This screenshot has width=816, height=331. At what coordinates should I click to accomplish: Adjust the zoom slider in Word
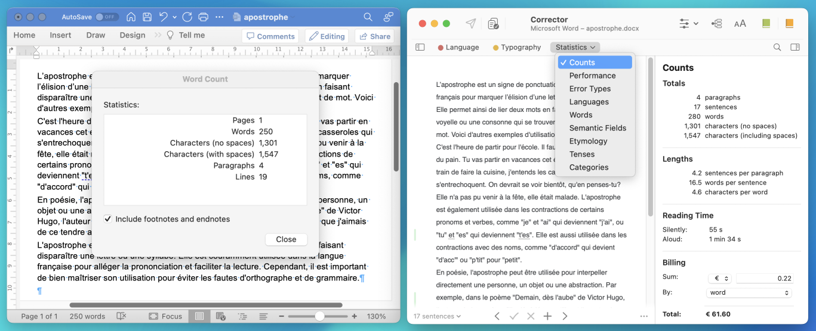click(320, 316)
